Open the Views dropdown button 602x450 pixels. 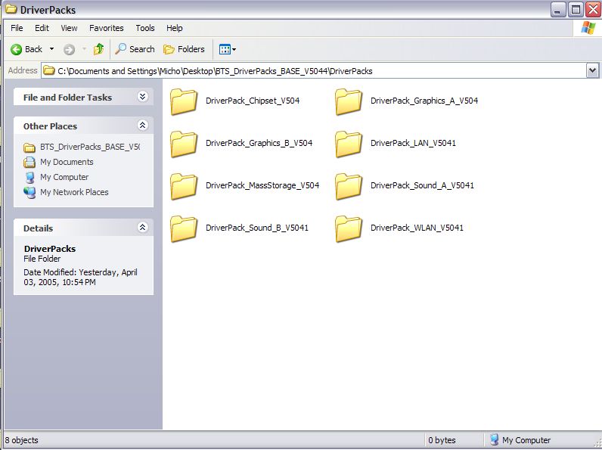tap(228, 49)
